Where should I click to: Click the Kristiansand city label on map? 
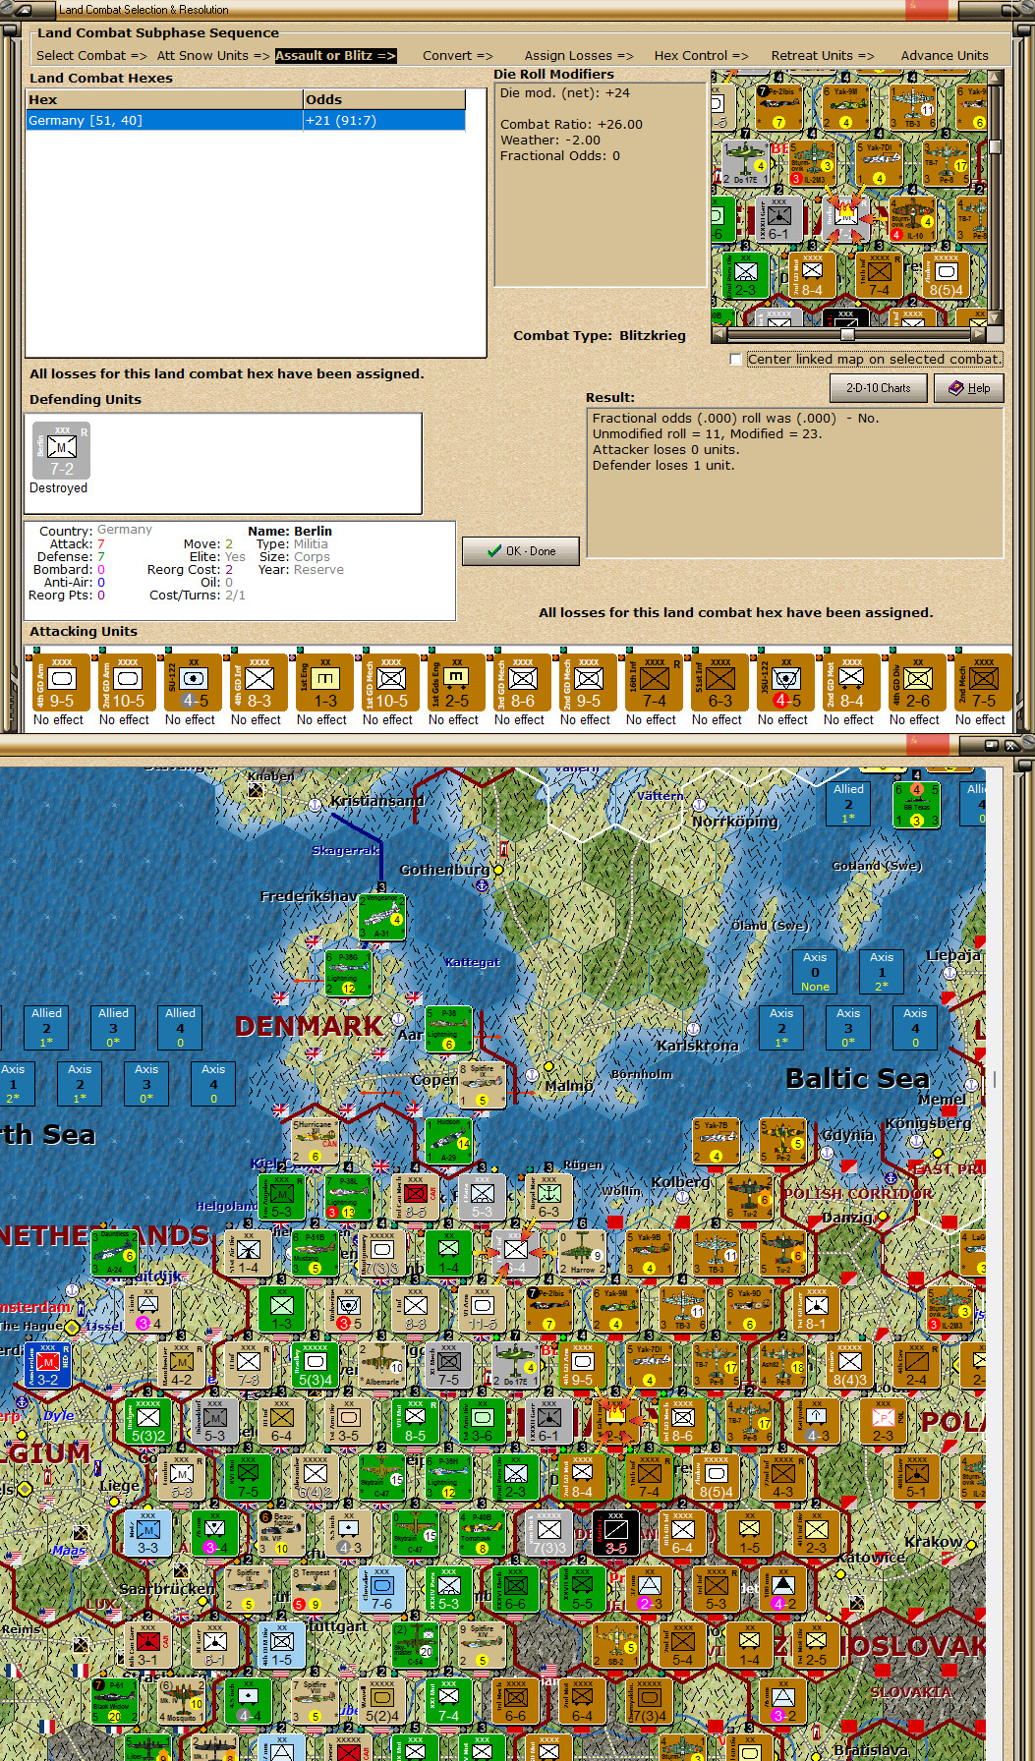point(377,801)
